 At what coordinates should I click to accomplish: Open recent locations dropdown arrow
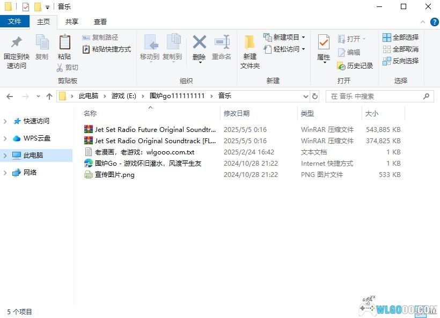point(38,97)
